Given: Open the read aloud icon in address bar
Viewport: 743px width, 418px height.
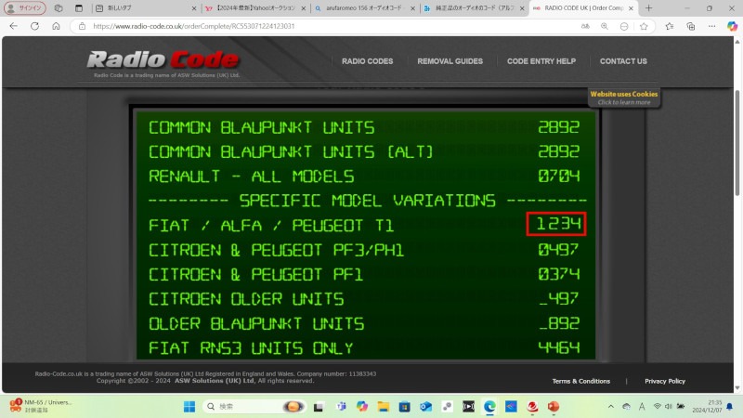Looking at the screenshot, I should 585,27.
